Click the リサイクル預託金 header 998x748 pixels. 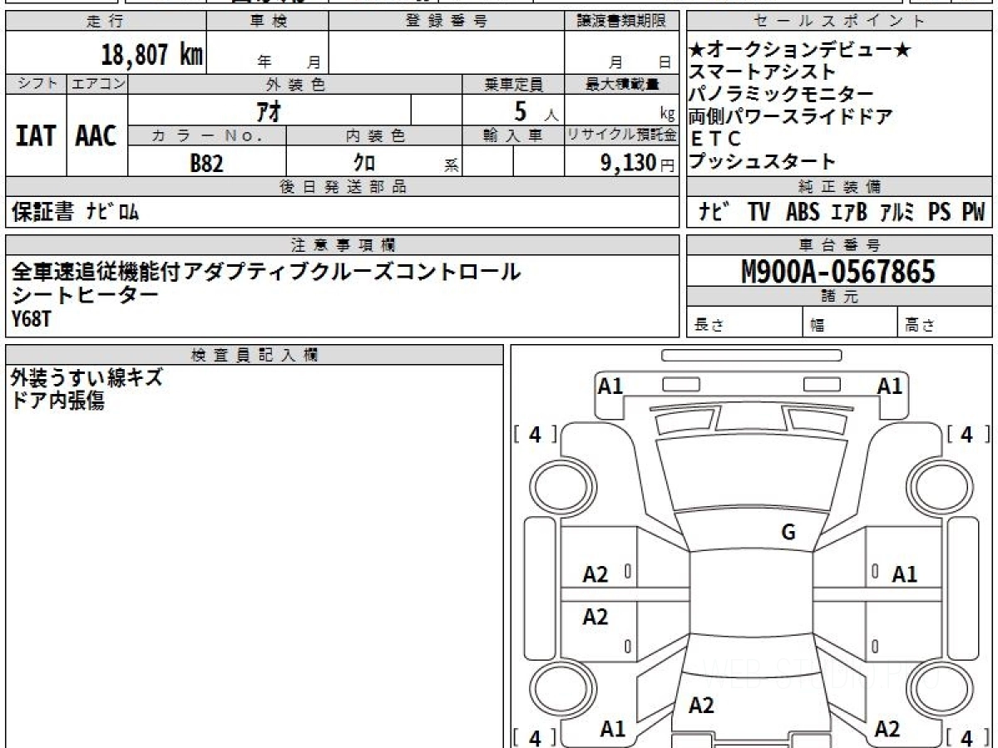tap(621, 135)
